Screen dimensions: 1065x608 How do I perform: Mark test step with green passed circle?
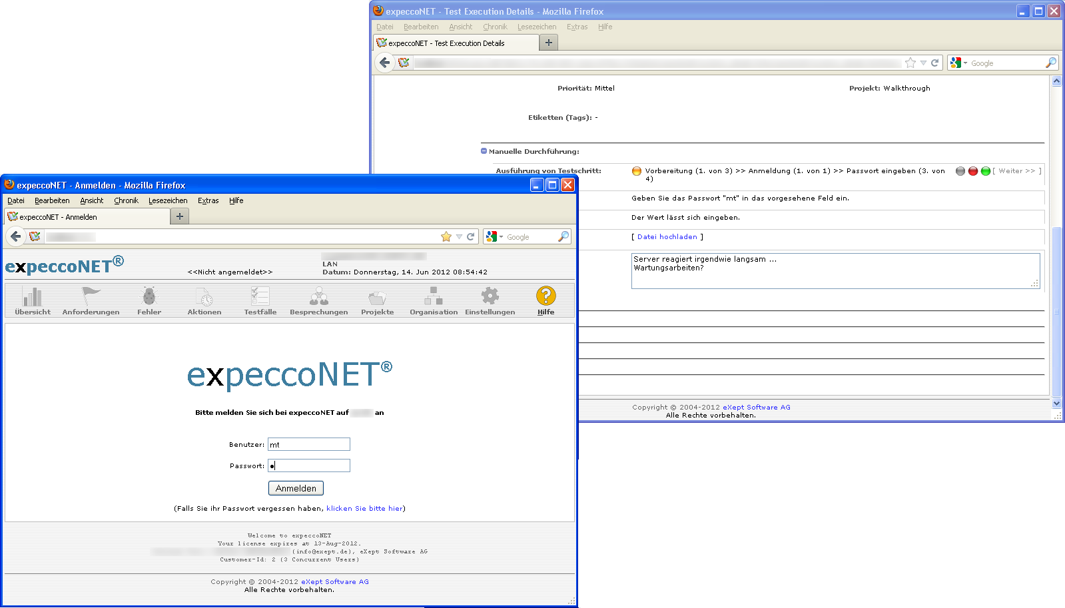coord(986,171)
